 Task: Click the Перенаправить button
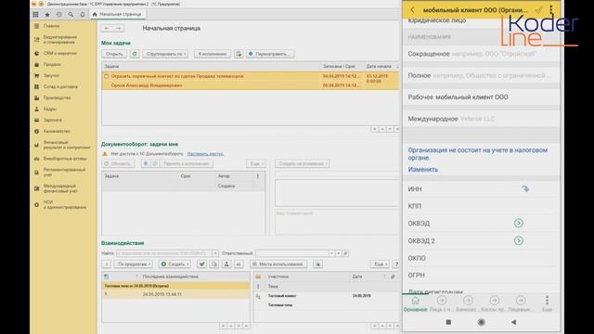270,54
